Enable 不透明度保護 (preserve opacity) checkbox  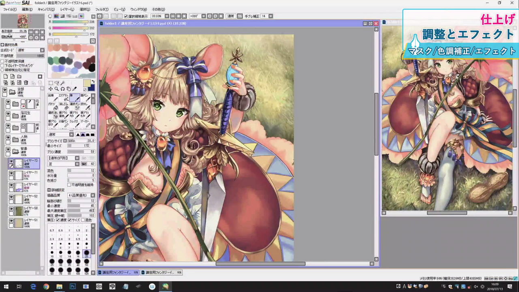[2, 61]
